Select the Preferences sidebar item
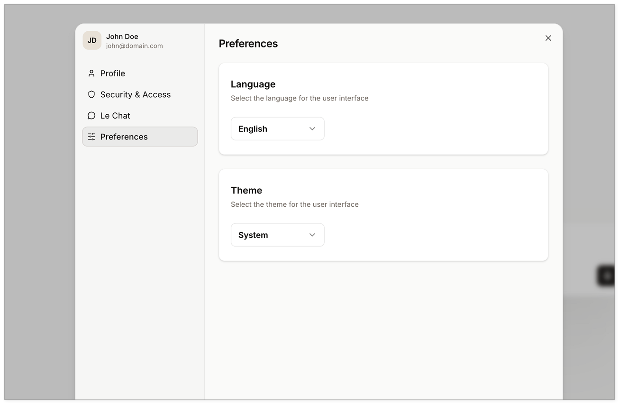Screen dimensions: 619x404 pos(140,137)
